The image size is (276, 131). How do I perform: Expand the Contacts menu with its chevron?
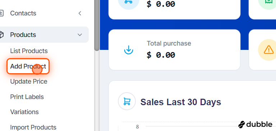(80, 13)
